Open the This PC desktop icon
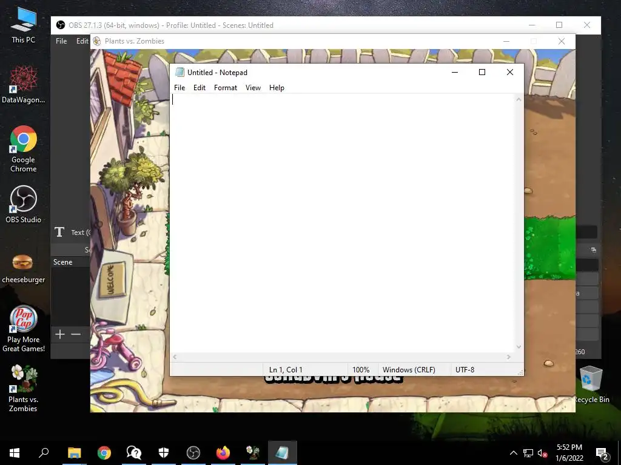 24,25
